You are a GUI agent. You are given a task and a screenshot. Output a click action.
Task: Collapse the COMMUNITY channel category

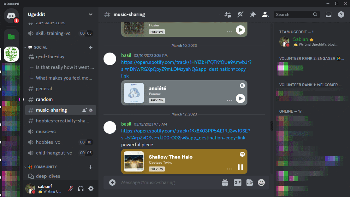click(x=45, y=167)
